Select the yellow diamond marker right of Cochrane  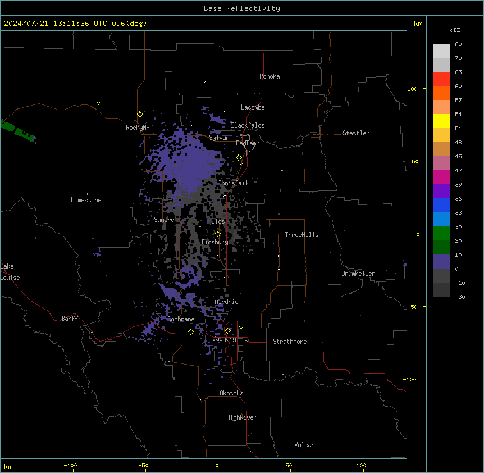click(x=191, y=331)
